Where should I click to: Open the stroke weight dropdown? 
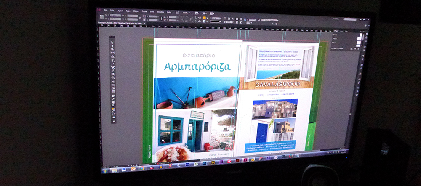[221, 19]
